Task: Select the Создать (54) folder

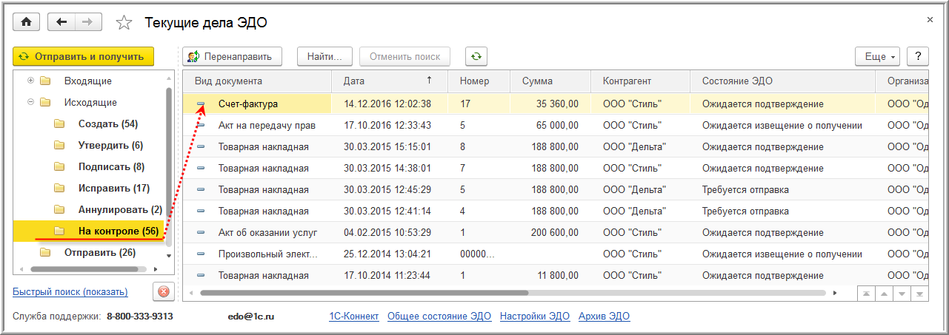Action: tap(108, 124)
